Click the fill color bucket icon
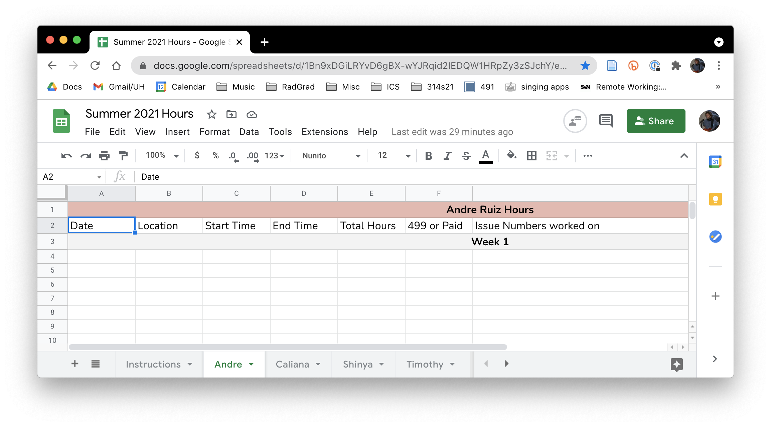 coord(511,155)
